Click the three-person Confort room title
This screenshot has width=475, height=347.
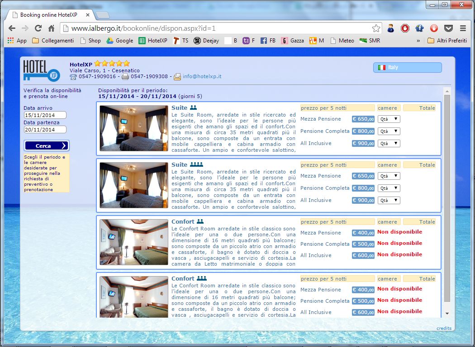[x=183, y=278]
